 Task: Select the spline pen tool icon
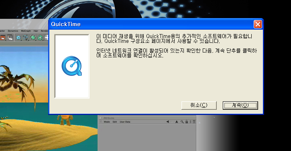pyautogui.click(x=26, y=38)
